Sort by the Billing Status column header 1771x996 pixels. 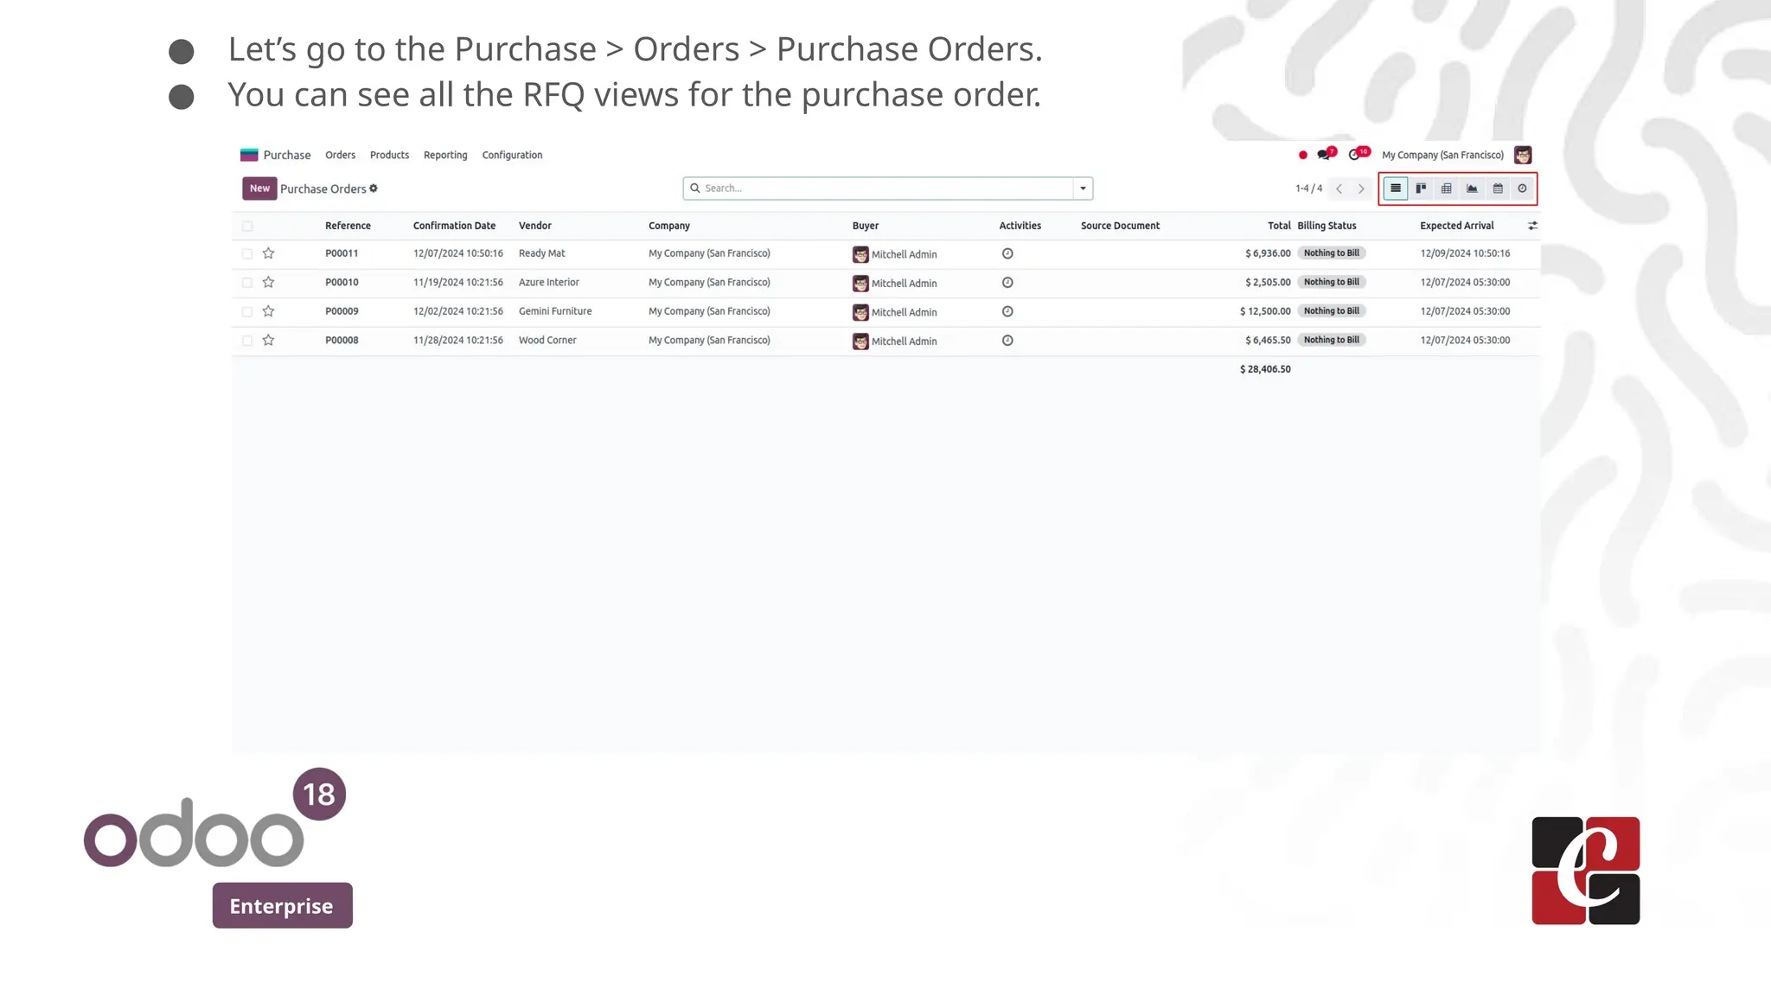tap(1327, 226)
